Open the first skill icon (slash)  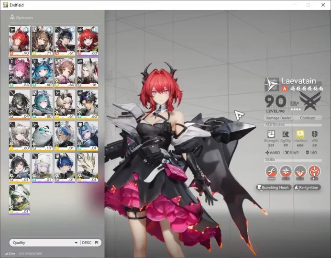click(x=272, y=171)
